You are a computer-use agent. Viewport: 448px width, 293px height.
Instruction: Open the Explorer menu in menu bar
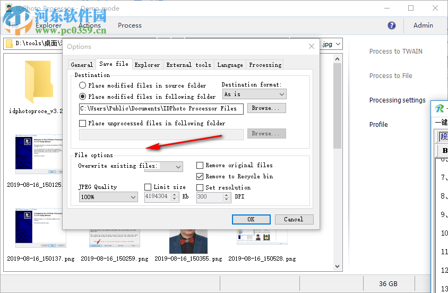tap(49, 25)
